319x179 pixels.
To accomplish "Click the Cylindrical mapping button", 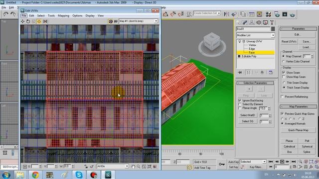I will pyautogui.click(x=289, y=147).
